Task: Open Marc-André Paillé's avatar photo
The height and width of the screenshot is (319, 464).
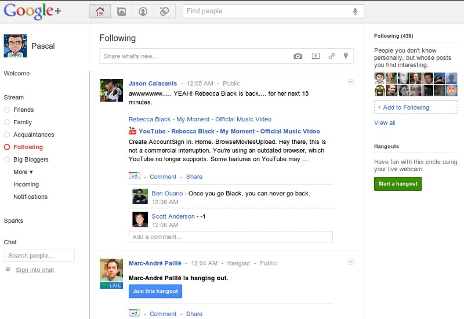Action: click(x=111, y=270)
